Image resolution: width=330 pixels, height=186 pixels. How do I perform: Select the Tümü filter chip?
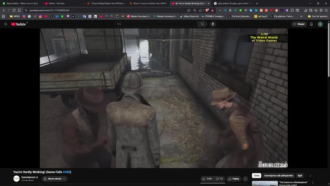tap(257, 176)
